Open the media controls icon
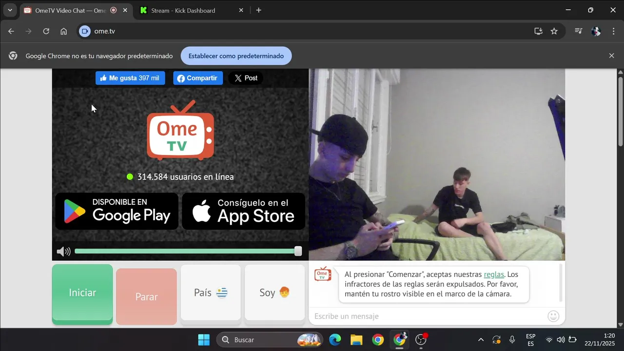624x351 pixels. [x=579, y=31]
